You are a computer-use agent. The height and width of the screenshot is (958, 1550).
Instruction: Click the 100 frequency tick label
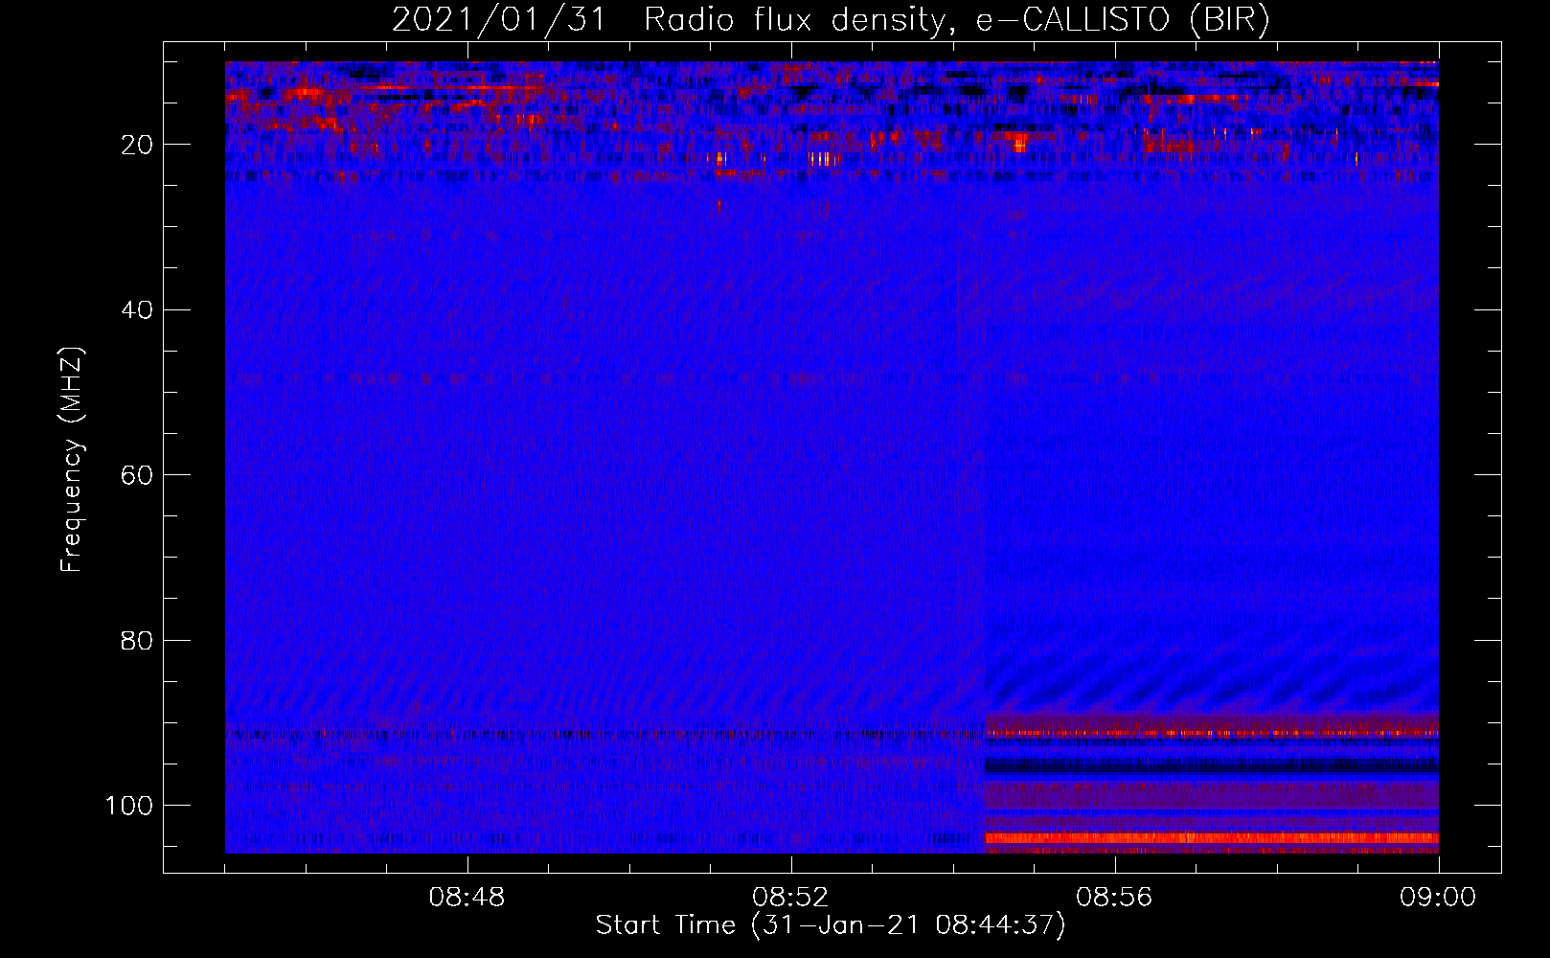129,806
